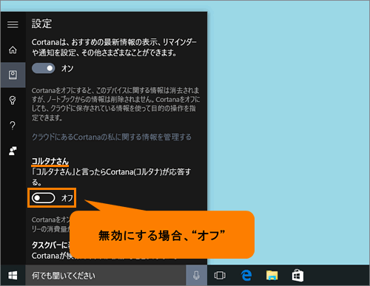This screenshot has width=370, height=286.
Task: Toggle the コルタナさん voice activation switch
Action: tap(43, 198)
